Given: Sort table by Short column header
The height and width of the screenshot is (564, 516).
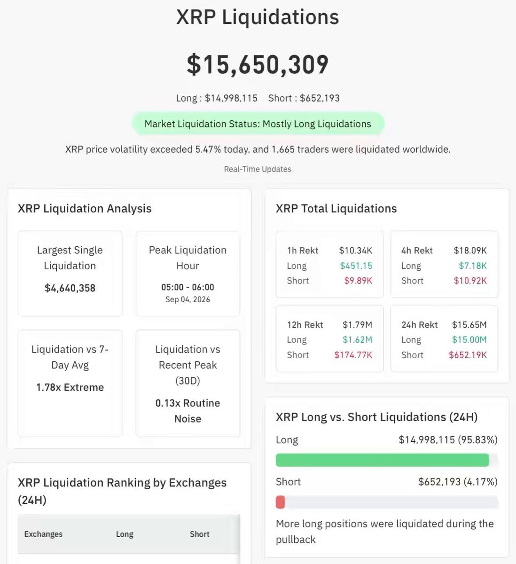Looking at the screenshot, I should pyautogui.click(x=200, y=534).
